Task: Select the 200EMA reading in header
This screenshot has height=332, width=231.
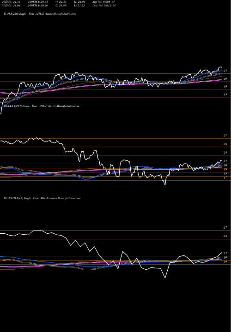Action: pyautogui.click(x=39, y=6)
